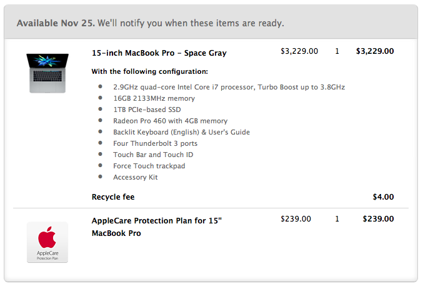Viewport: 423px width, 286px height.
Task: Click the AppleCare quantity value 1
Action: coord(337,218)
